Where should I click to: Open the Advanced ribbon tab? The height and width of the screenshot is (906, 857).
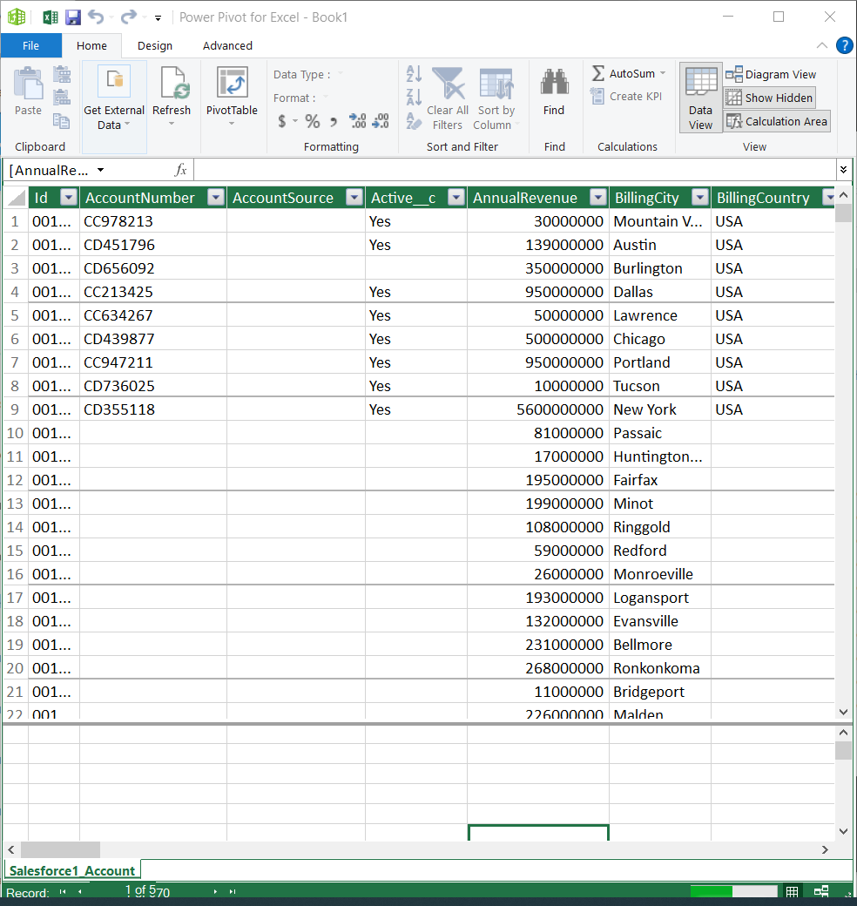(x=227, y=45)
